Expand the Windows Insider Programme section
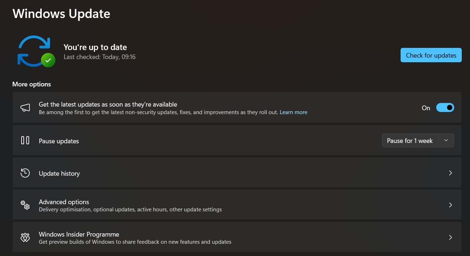Image resolution: width=470 pixels, height=256 pixels. (450, 237)
